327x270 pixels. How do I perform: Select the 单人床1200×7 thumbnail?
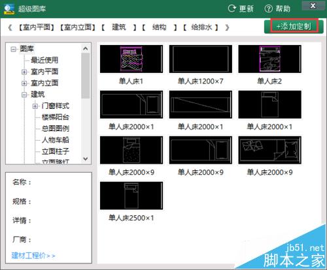[x=201, y=59]
